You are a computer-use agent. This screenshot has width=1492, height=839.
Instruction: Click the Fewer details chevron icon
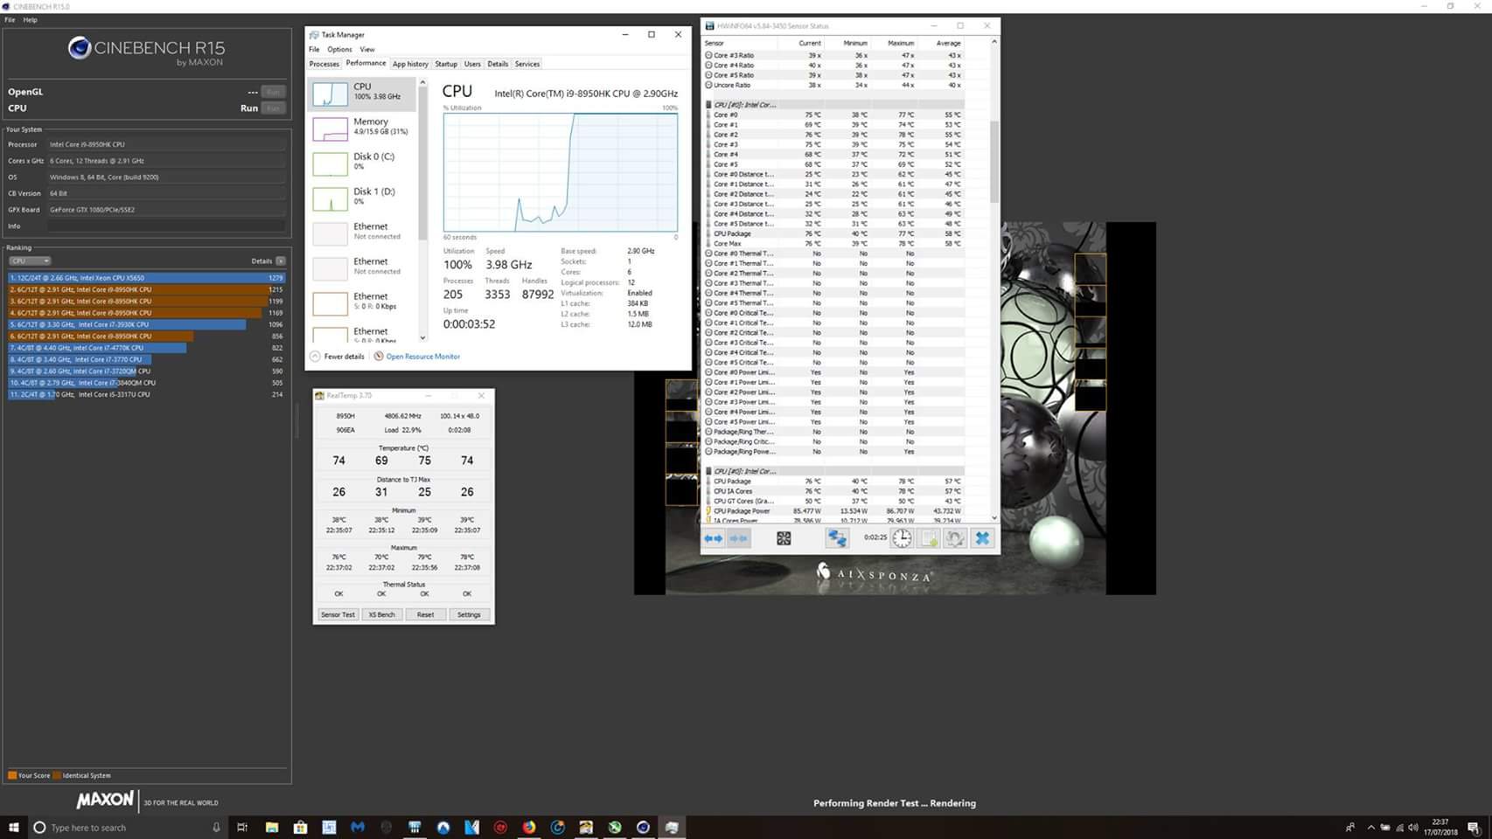pos(315,357)
